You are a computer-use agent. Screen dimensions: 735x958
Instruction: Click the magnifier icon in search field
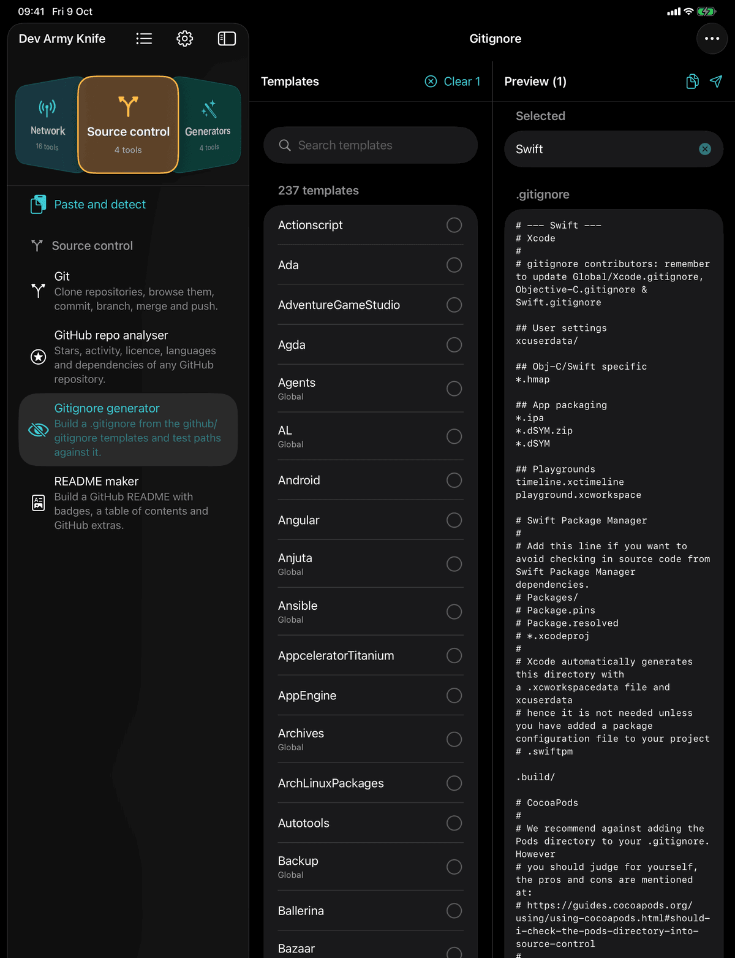(x=285, y=145)
